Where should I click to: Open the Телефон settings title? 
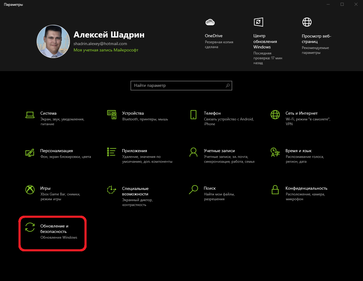point(212,113)
